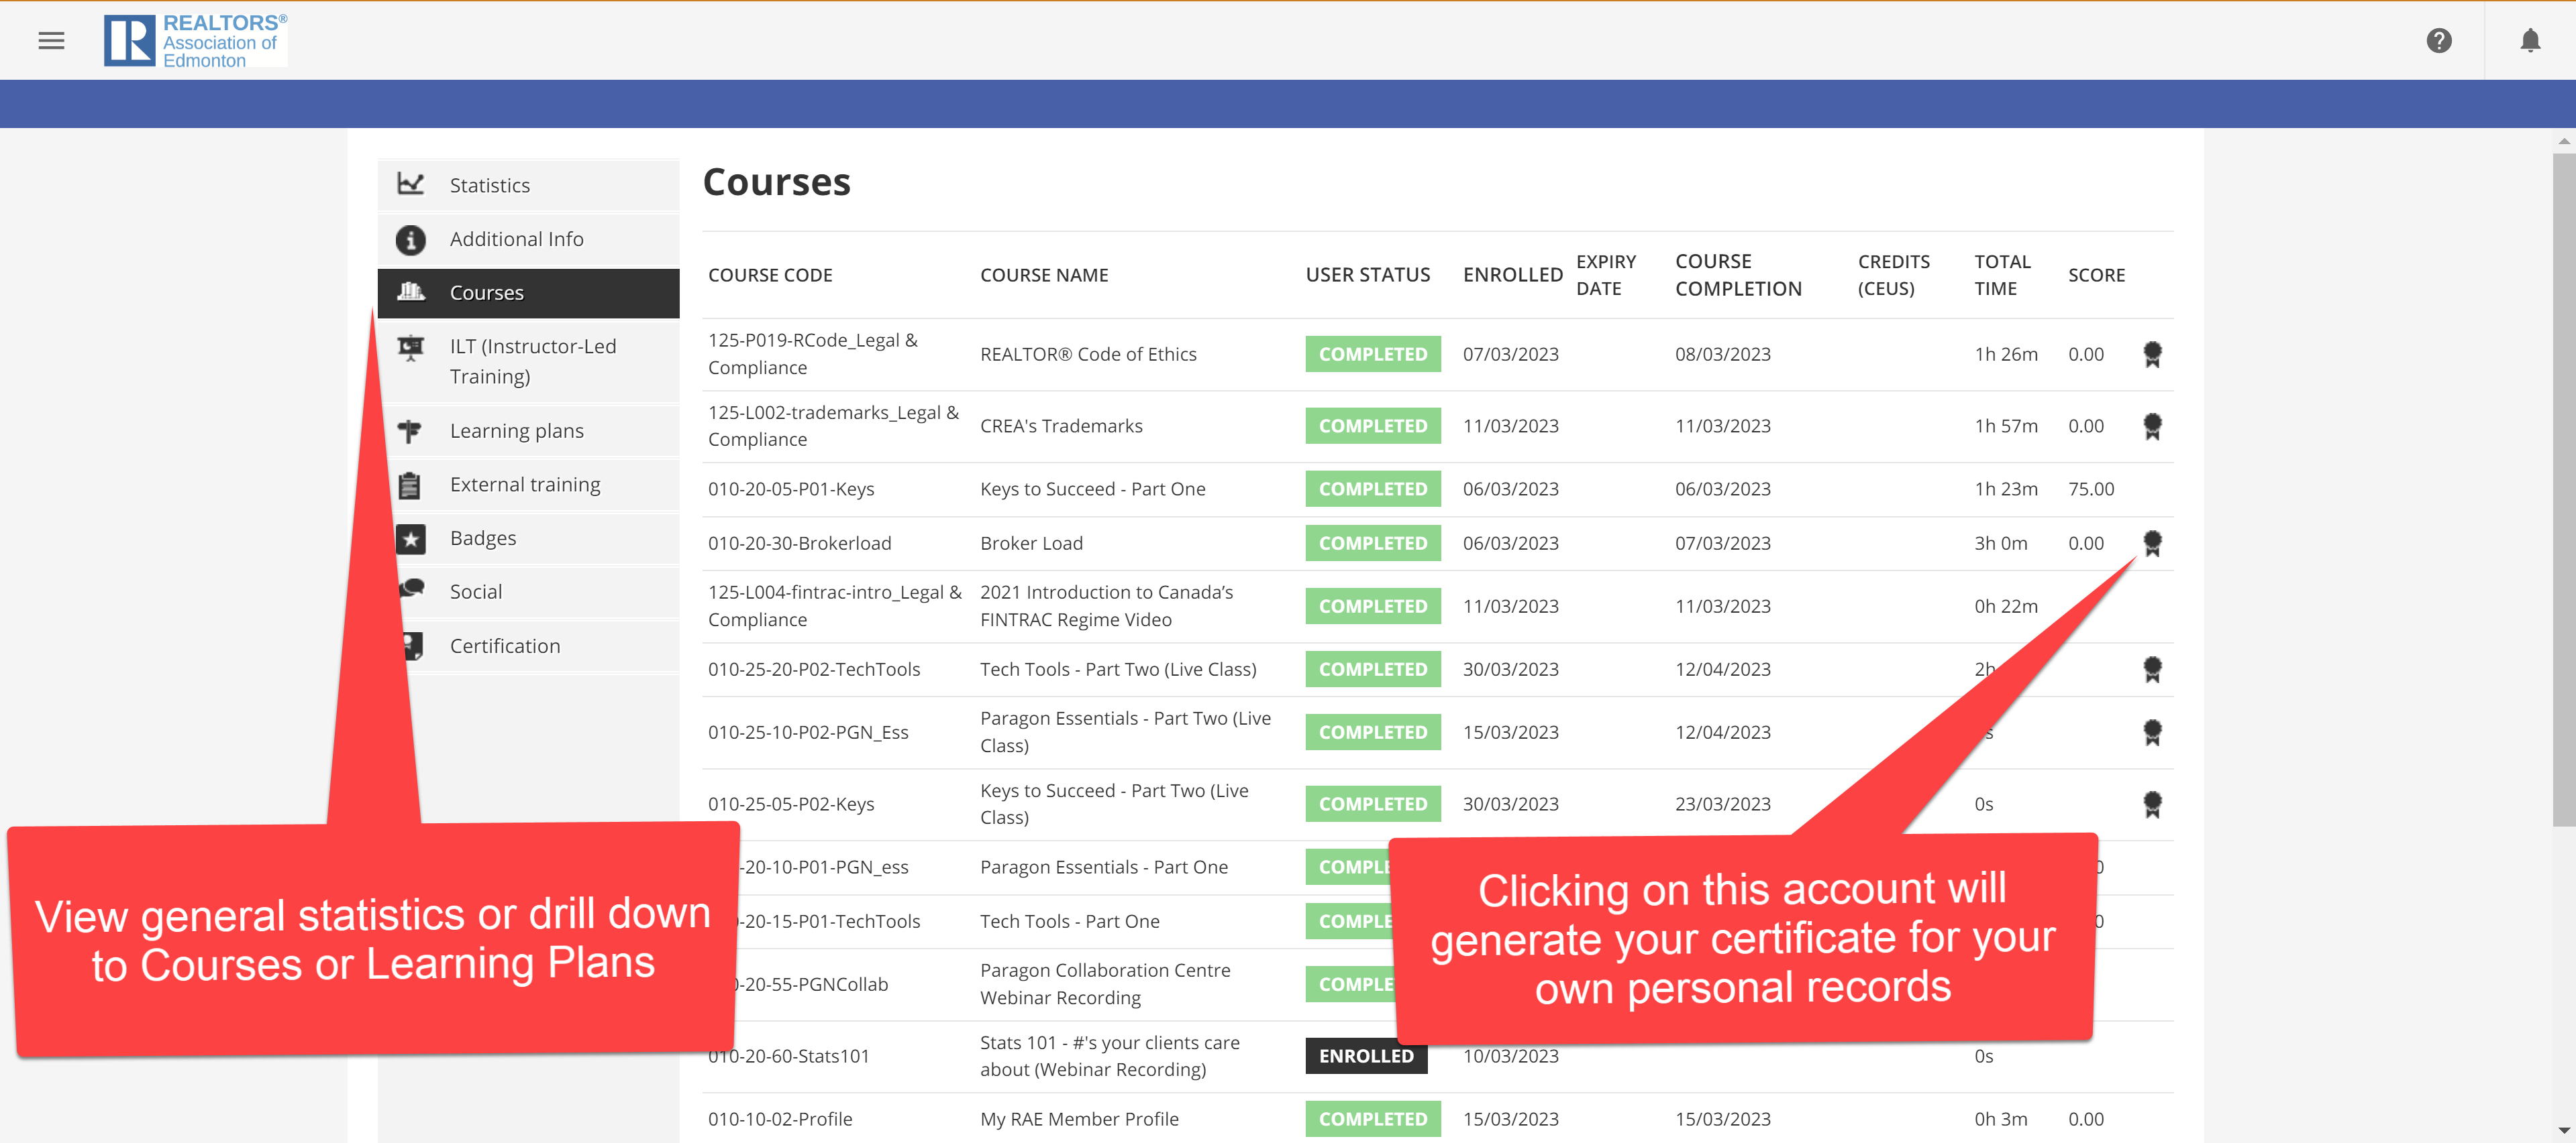Click the Badges star icon

410,538
